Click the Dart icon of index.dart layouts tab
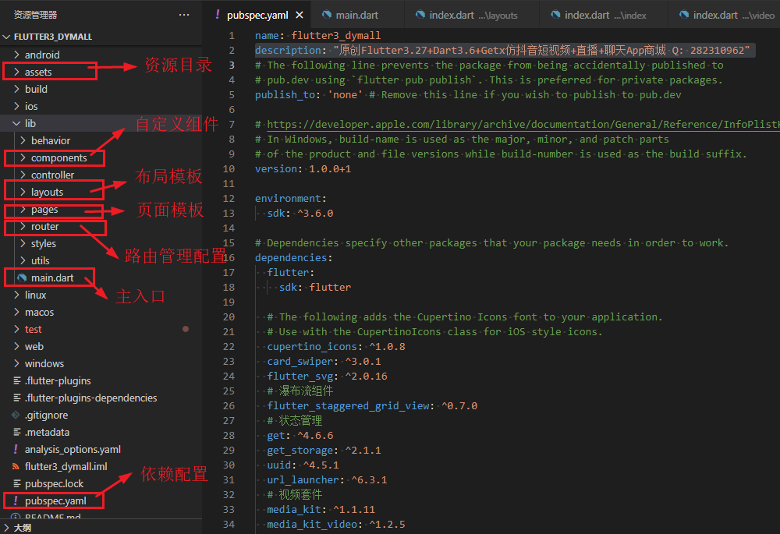Image resolution: width=780 pixels, height=534 pixels. [x=420, y=15]
